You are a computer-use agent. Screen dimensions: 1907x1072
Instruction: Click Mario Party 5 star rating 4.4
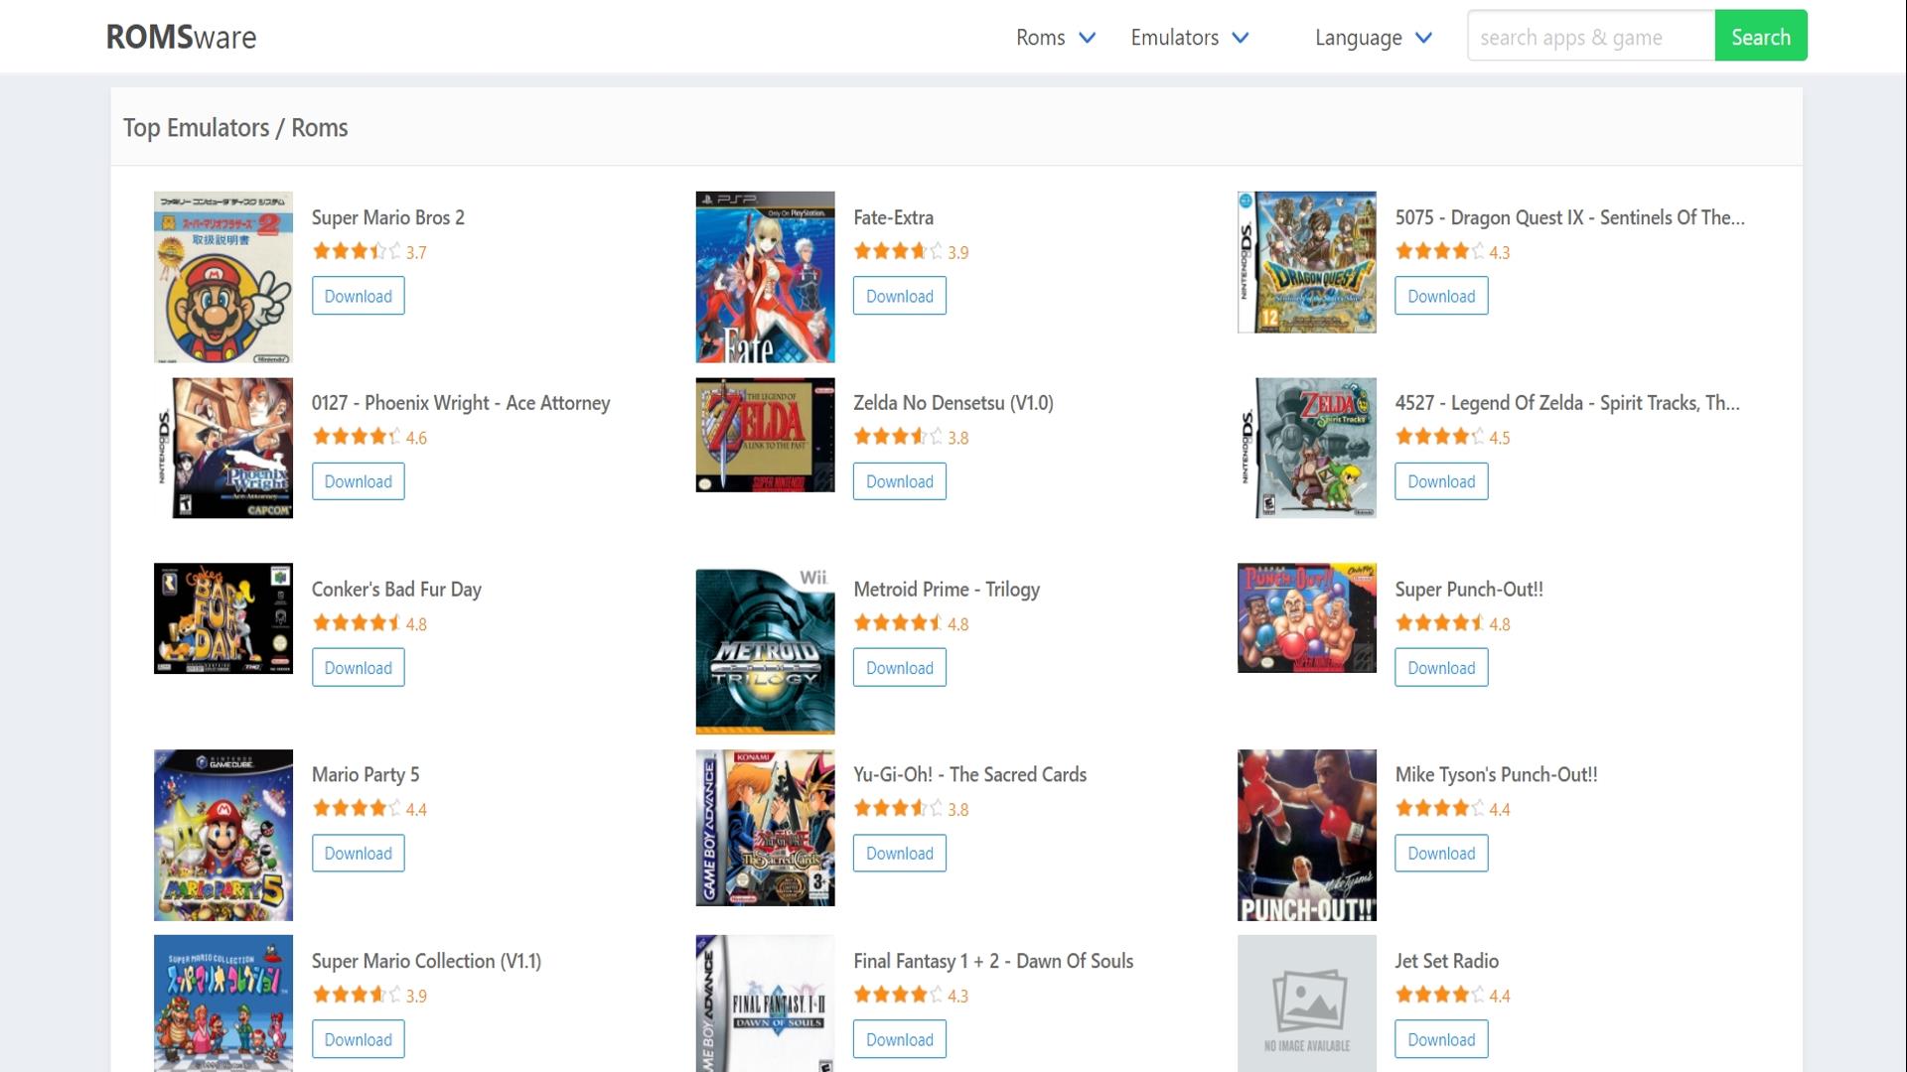point(369,809)
